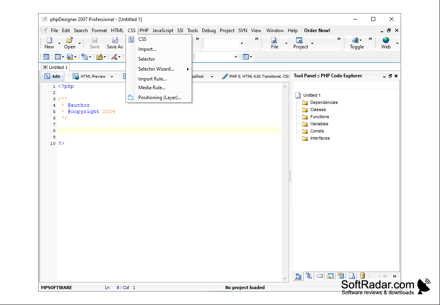Click the folder icon beside Positioning (Layer)

[130, 98]
